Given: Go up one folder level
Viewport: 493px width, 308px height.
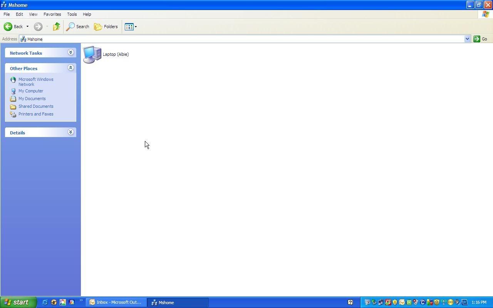Looking at the screenshot, I should [x=57, y=27].
